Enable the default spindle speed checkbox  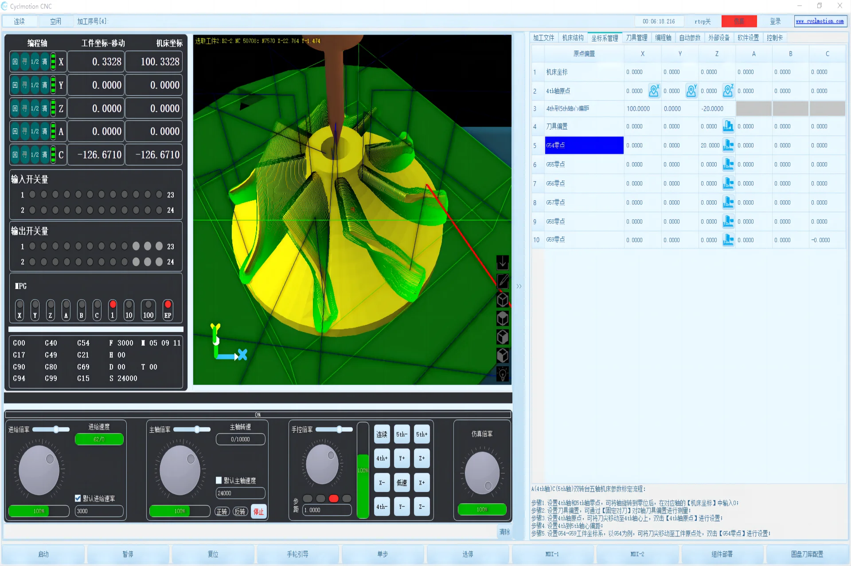[219, 480]
